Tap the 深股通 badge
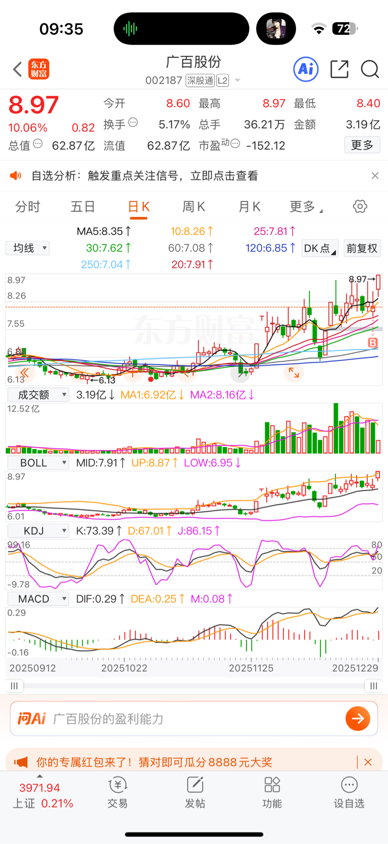This screenshot has width=388, height=844. (x=200, y=80)
